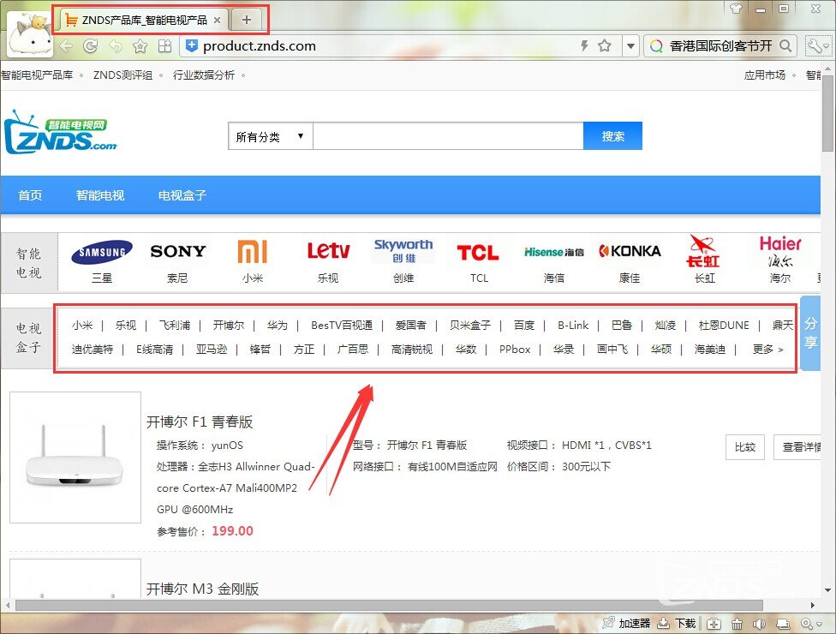Open the wrench tools menu

(x=817, y=46)
